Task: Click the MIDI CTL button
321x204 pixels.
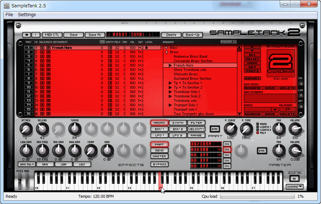Action: 52,35
